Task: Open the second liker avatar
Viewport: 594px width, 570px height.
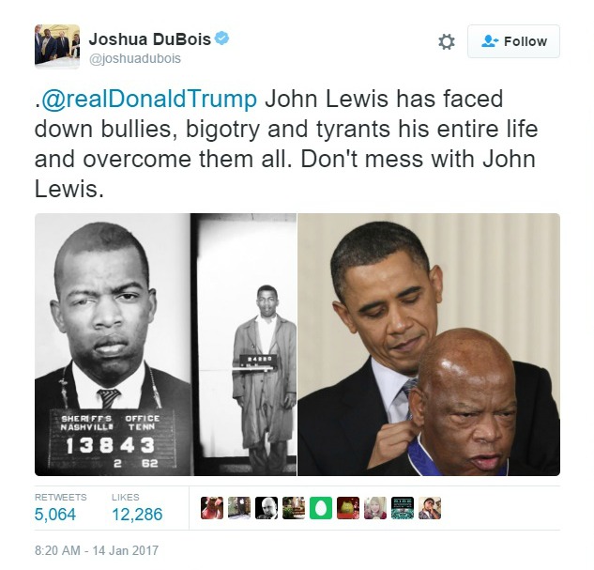Action: pos(239,508)
